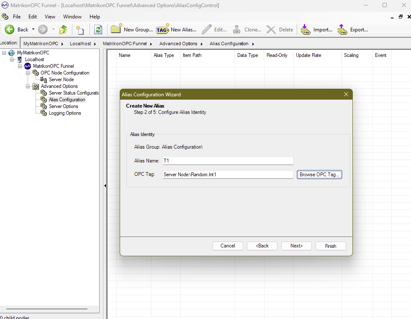Click the Server Status Configuration gears icon

pos(44,93)
